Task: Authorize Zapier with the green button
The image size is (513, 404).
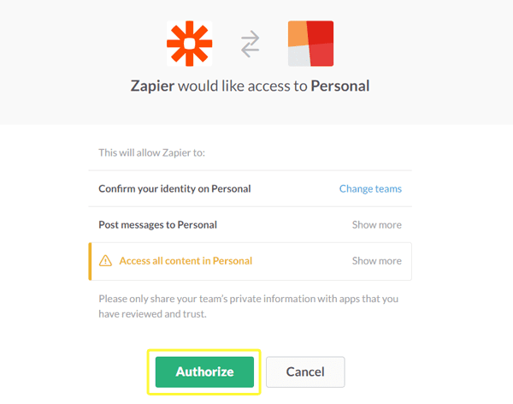Action: coord(204,371)
